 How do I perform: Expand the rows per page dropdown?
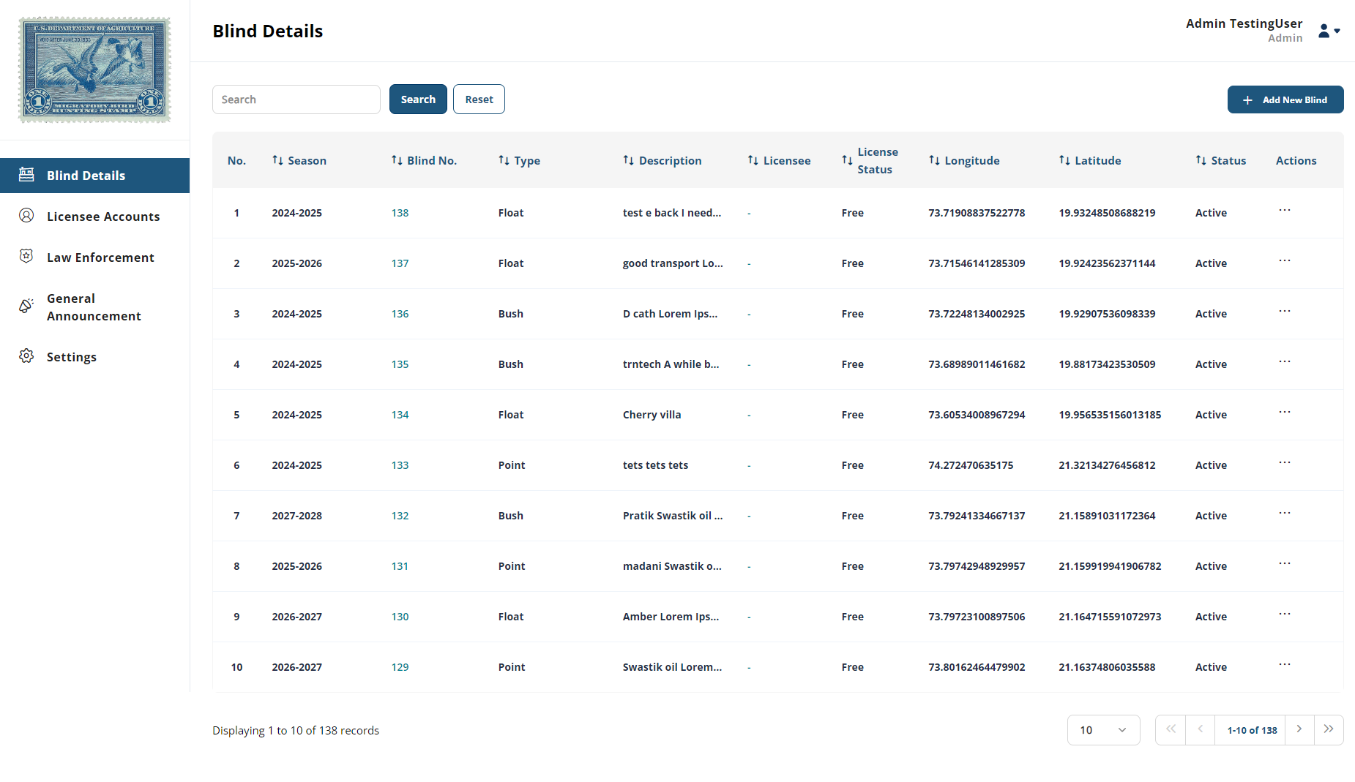[1103, 730]
